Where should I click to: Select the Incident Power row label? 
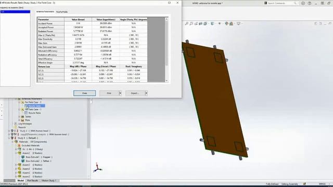(50, 23)
